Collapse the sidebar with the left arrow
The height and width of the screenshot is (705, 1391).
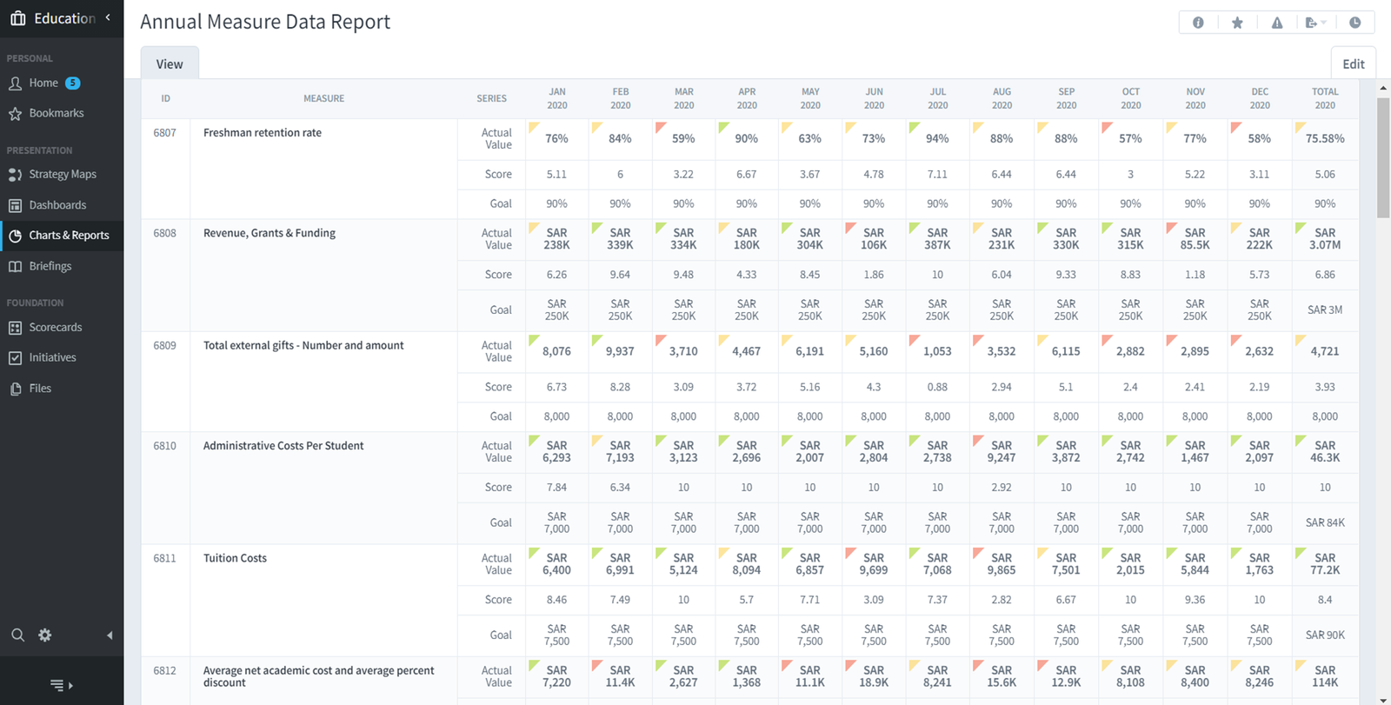pyautogui.click(x=110, y=635)
